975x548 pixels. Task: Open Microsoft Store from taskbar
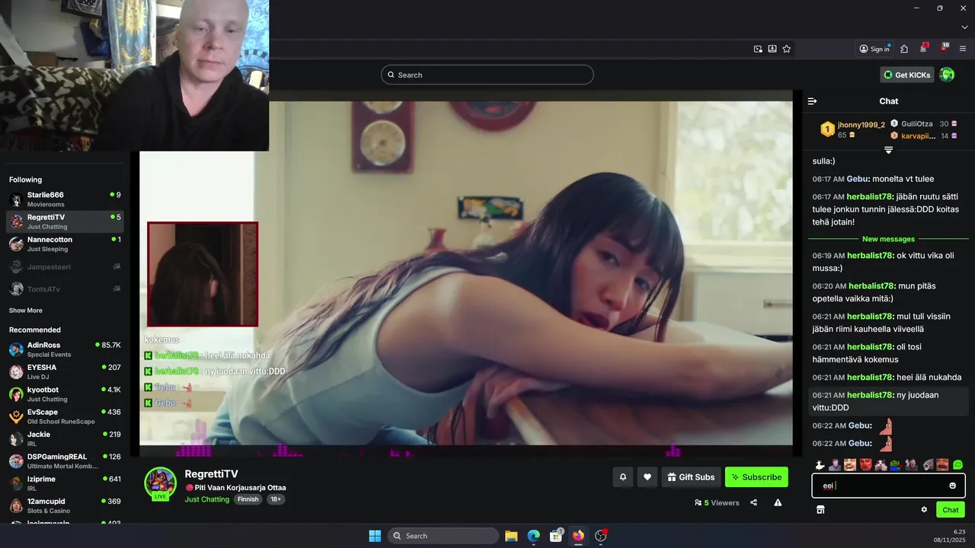[x=556, y=536]
